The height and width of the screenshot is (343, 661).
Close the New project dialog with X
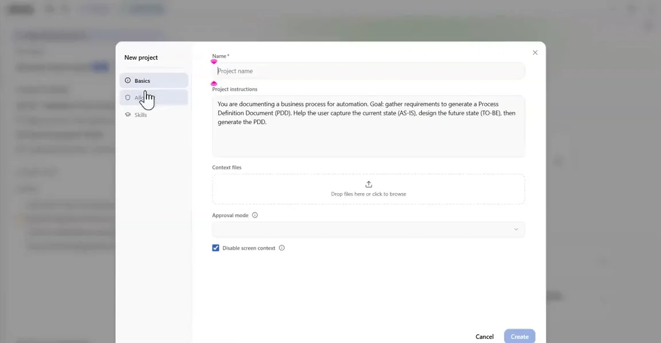[535, 53]
